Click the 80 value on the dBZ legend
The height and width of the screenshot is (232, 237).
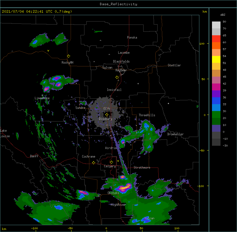tap(224, 22)
